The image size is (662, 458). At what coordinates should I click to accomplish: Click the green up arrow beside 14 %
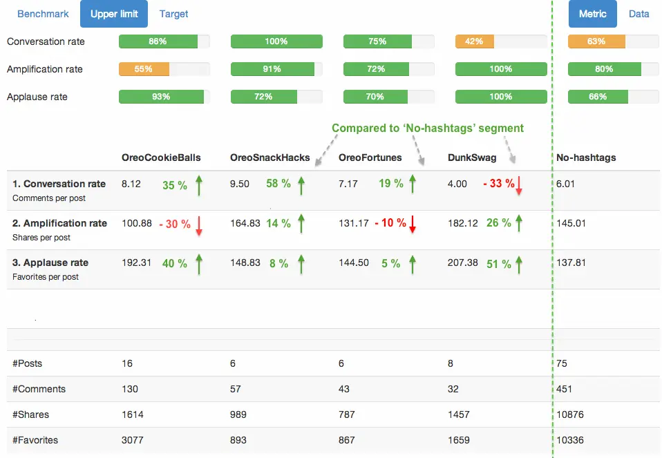(x=301, y=224)
